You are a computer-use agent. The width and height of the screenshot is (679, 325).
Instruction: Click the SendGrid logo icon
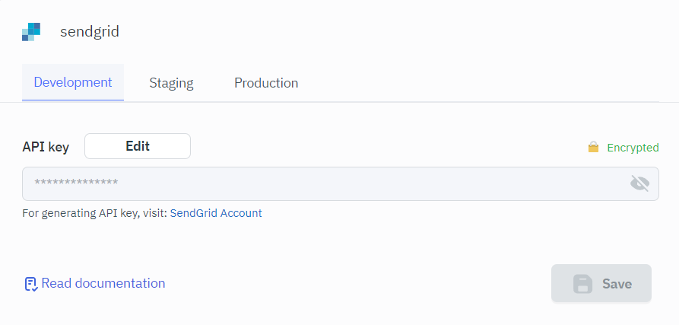point(31,32)
